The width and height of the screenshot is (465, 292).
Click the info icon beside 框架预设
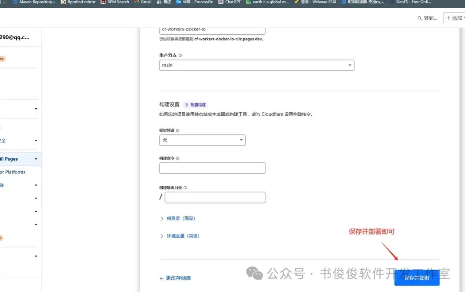point(178,130)
